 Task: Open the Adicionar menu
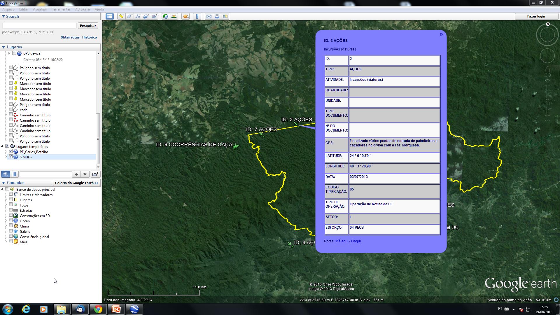83,9
